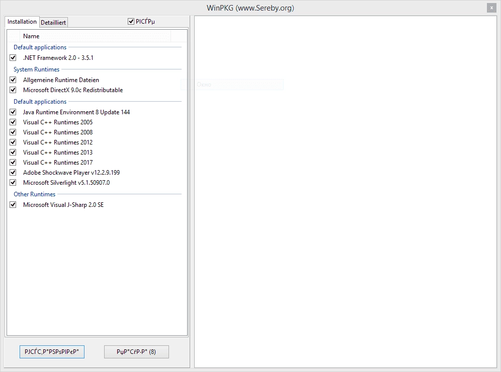Toggle Microsoft DirectX 9.0c Redistributable checkbox

(13, 90)
